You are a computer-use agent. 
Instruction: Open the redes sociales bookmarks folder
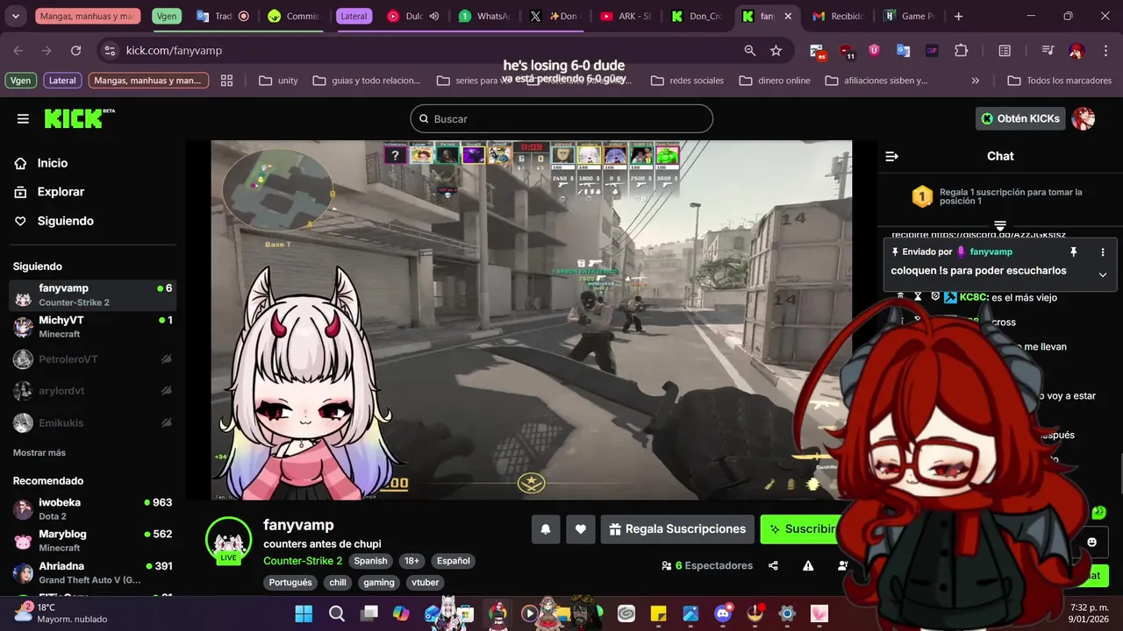pyautogui.click(x=687, y=81)
